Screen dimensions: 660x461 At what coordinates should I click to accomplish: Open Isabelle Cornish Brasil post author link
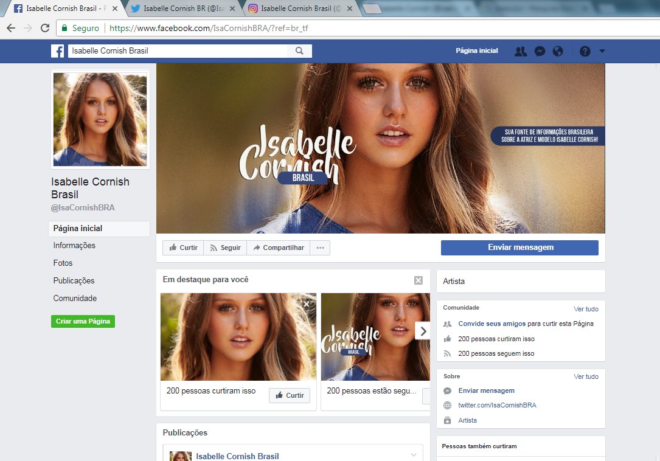(237, 456)
